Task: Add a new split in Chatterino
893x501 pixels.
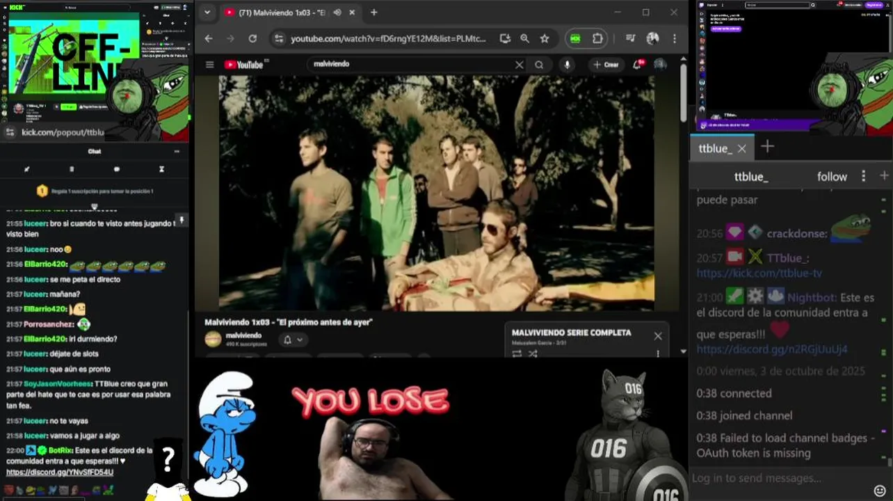Action: (x=884, y=175)
